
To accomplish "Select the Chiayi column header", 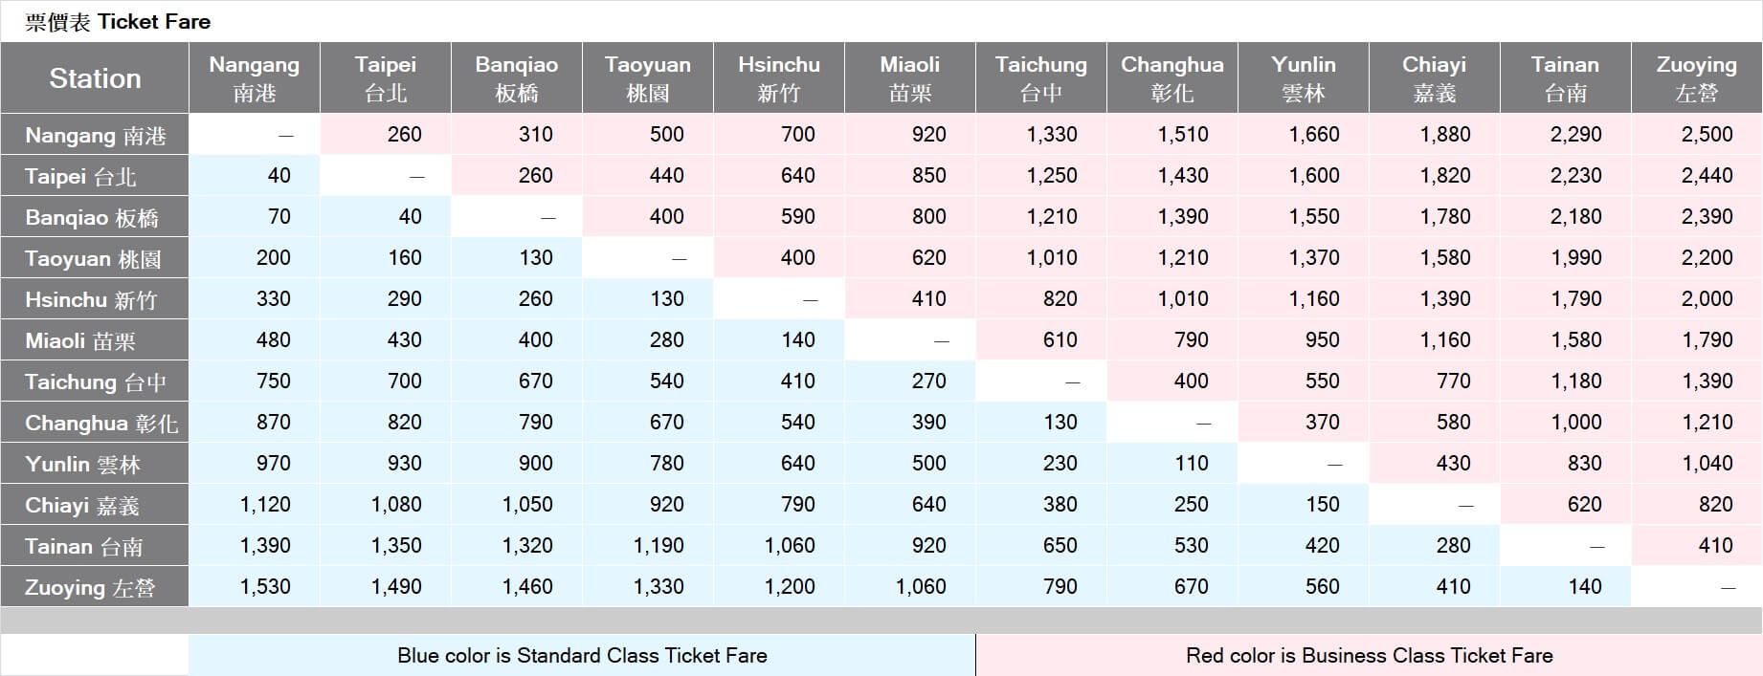I will point(1434,78).
